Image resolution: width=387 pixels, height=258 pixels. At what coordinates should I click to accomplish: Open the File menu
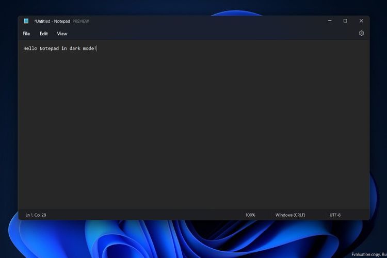(26, 34)
